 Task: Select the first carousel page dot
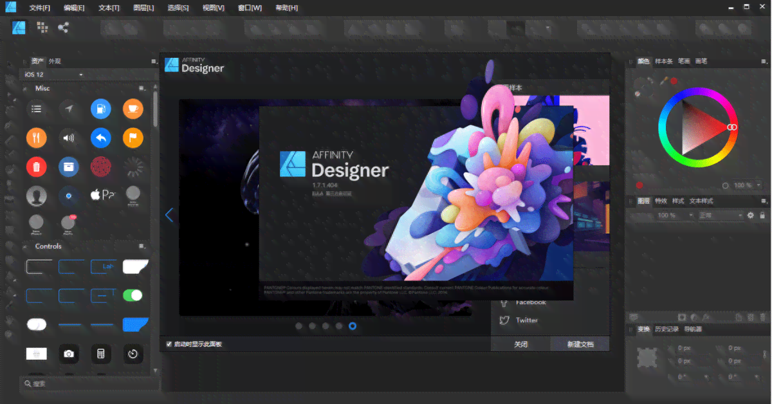click(x=299, y=326)
